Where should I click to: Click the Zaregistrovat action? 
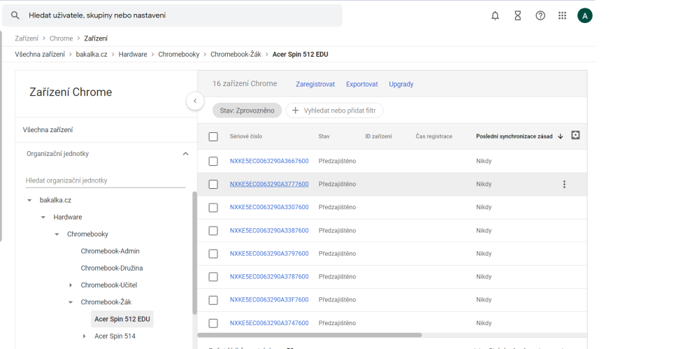coord(315,85)
